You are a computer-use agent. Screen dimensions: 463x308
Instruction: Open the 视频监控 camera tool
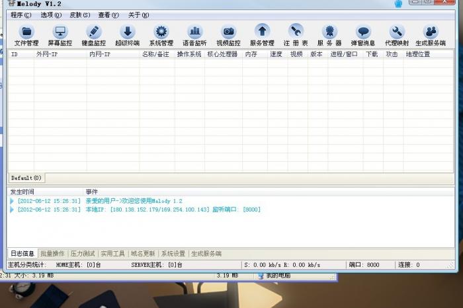tap(229, 35)
